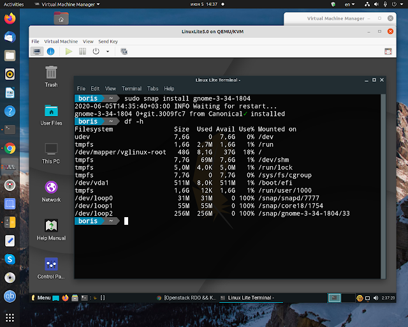
Task: Show all applications grid button
Action: 10,317
